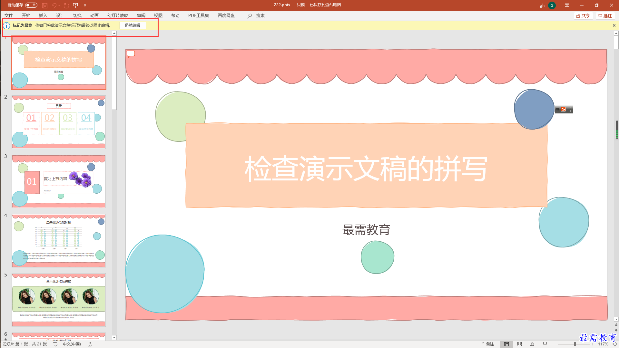
Task: Switch to the 切换 ribbon tab
Action: pyautogui.click(x=77, y=15)
